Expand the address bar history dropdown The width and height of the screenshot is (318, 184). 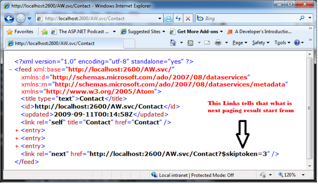(x=160, y=19)
